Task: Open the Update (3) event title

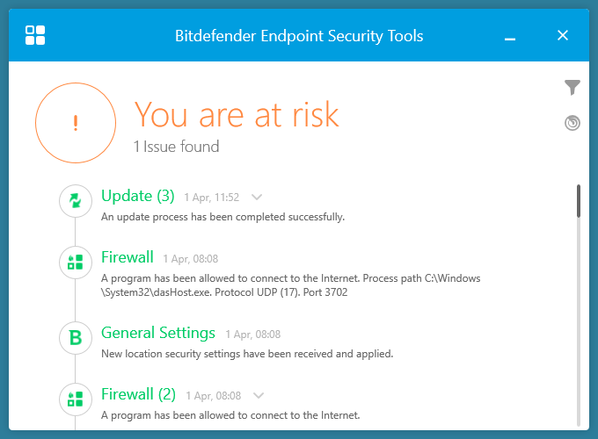Action: (138, 195)
